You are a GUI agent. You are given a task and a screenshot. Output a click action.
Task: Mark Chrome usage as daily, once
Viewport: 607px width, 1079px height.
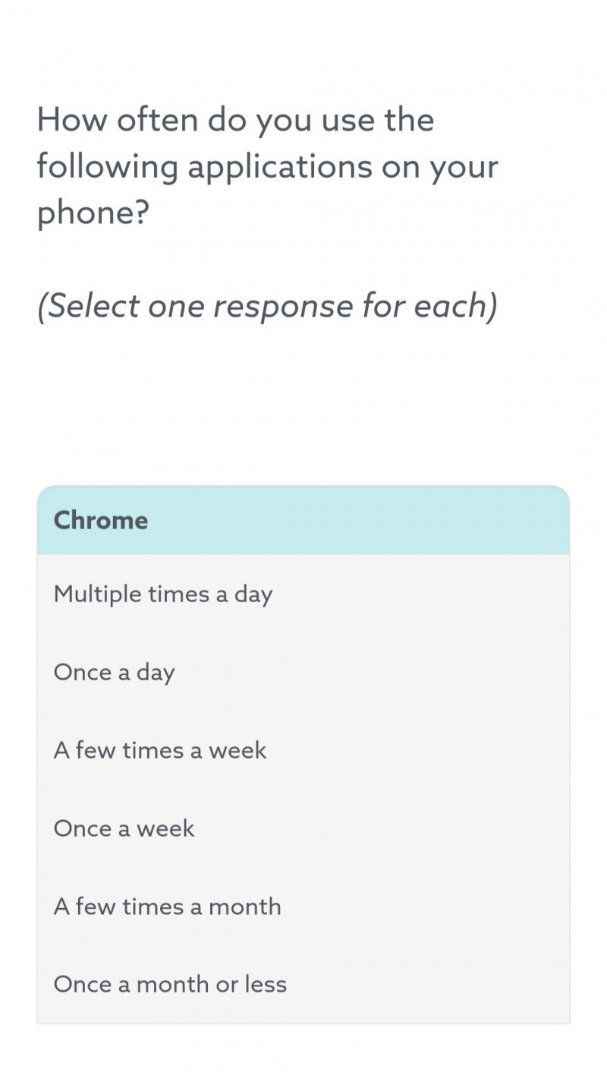pyautogui.click(x=115, y=672)
